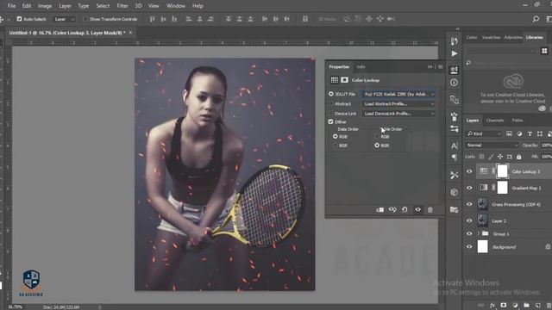Image resolution: width=552 pixels, height=310 pixels.
Task: Open the 3D panel cube icon
Action: click(x=455, y=192)
